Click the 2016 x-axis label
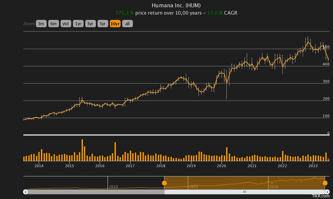The width and height of the screenshot is (333, 199). [x=100, y=166]
